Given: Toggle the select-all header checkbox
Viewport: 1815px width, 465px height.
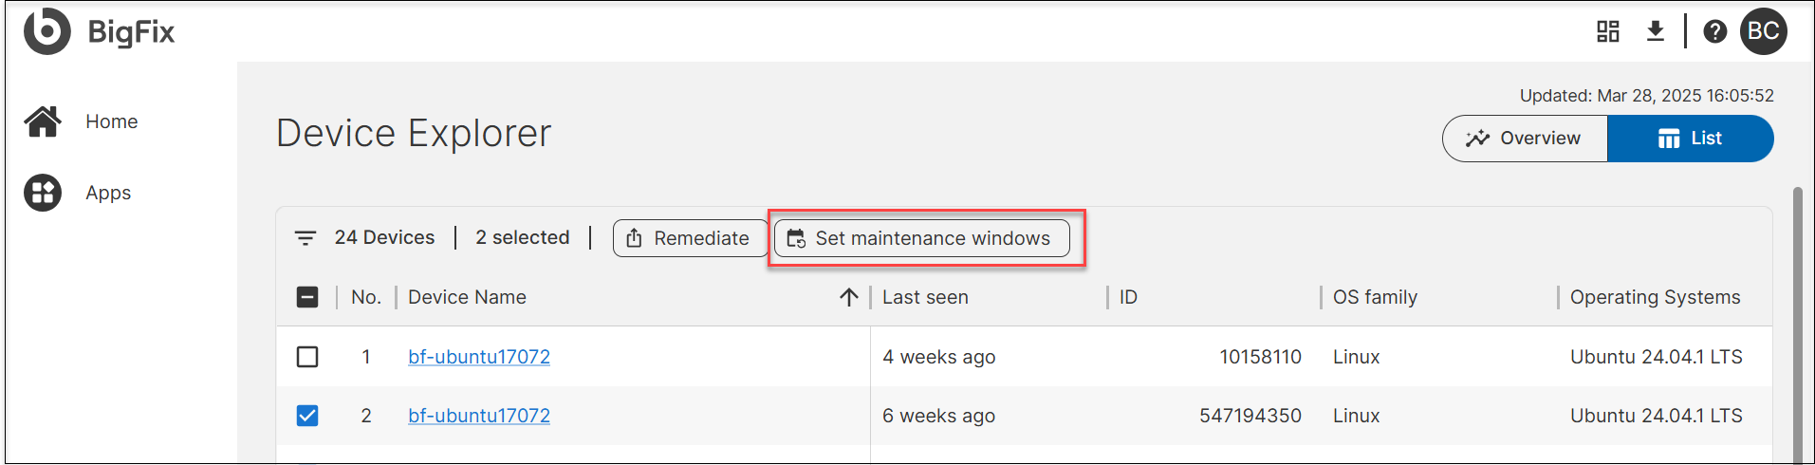Looking at the screenshot, I should coord(307,297).
